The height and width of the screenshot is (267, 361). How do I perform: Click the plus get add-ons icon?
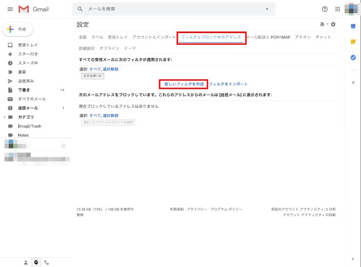coord(353,82)
